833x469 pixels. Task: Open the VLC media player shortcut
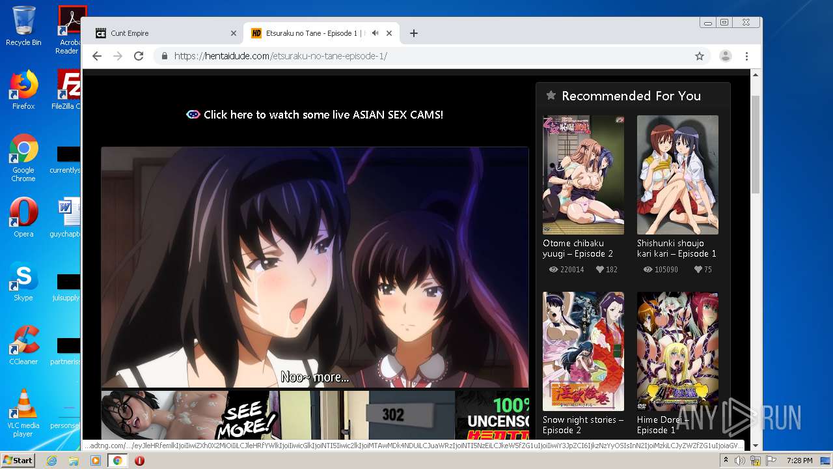pos(23,413)
